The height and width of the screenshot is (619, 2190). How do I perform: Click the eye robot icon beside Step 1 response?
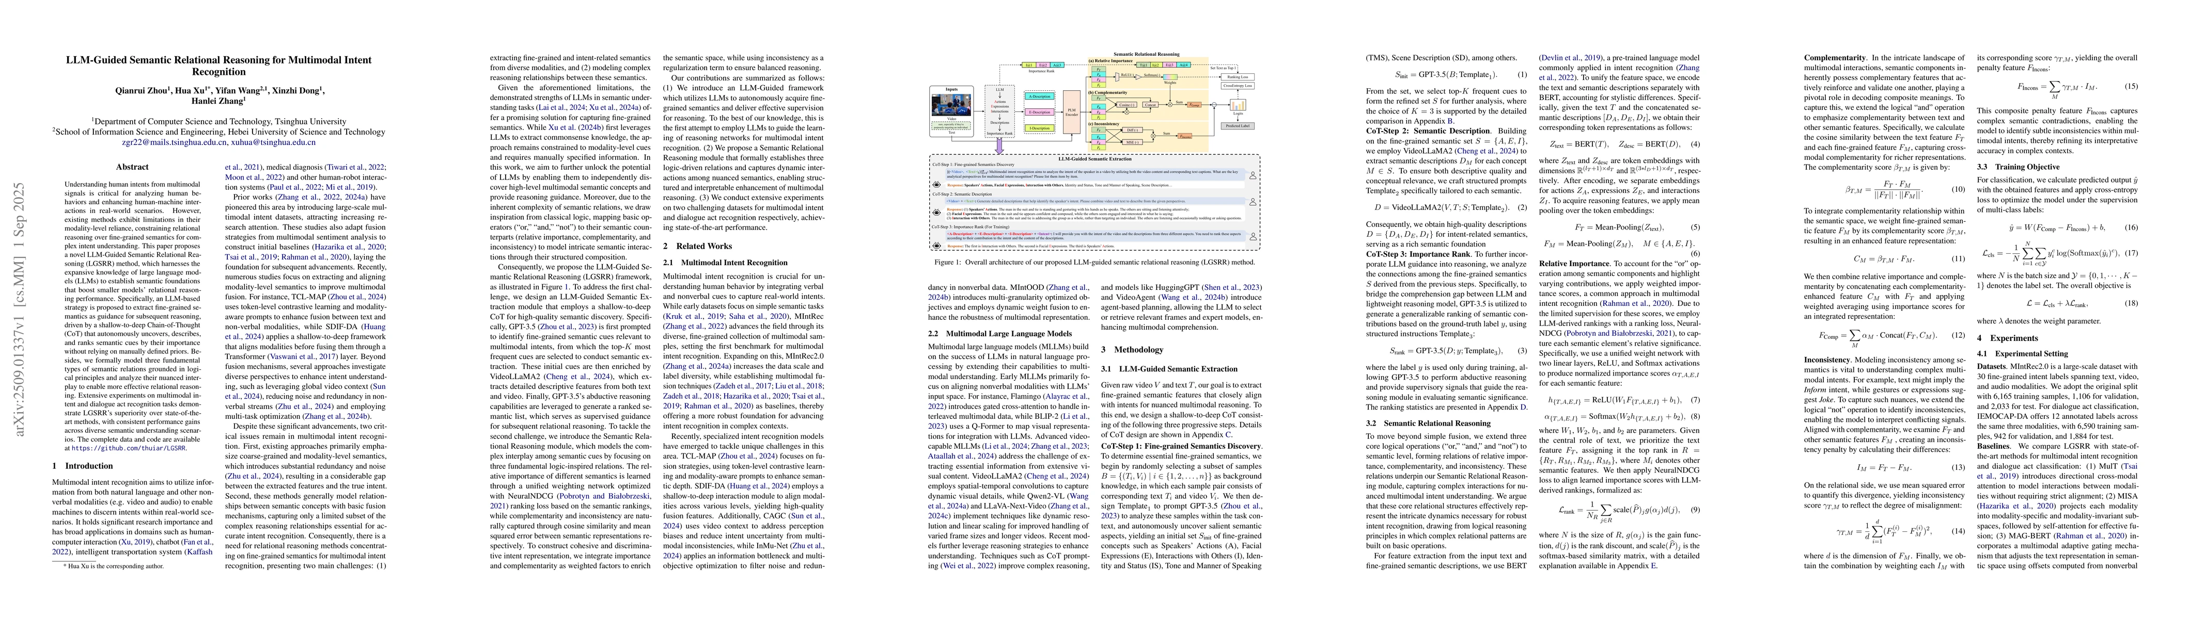[937, 185]
